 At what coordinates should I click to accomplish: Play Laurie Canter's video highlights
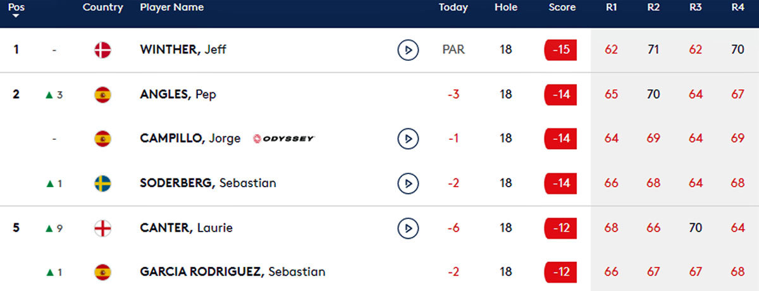408,228
